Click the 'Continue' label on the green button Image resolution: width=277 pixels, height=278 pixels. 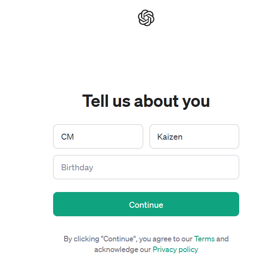click(146, 205)
